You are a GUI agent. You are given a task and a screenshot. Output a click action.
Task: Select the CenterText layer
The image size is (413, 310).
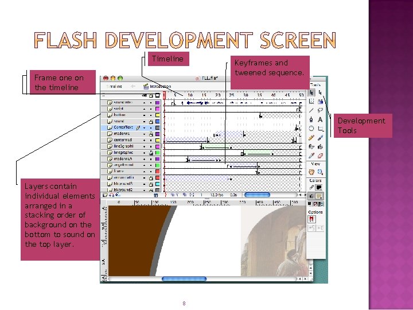point(131,127)
